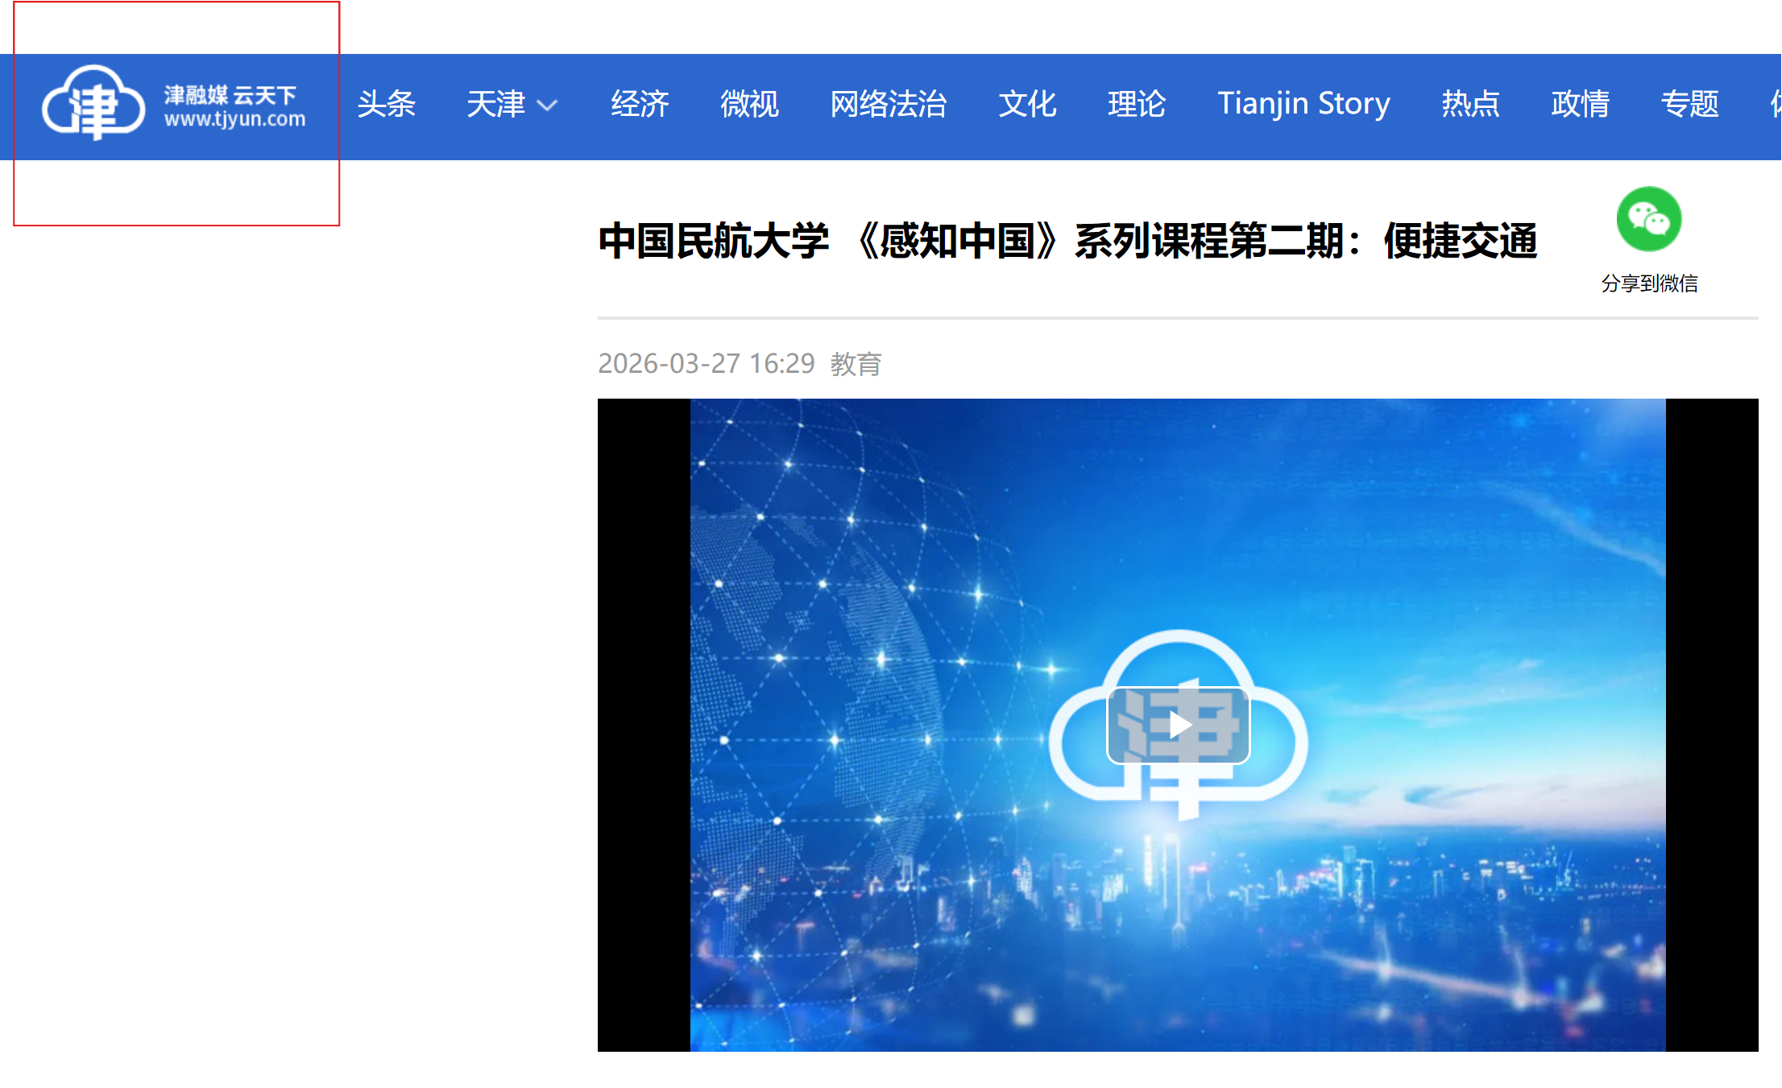The width and height of the screenshot is (1782, 1088).
Task: Click the 政情 navigation item
Action: click(1580, 104)
